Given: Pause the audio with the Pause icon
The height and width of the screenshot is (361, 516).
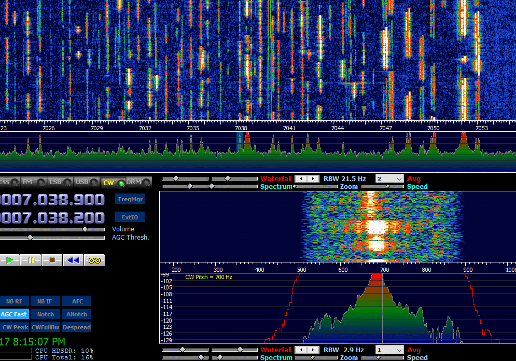Looking at the screenshot, I should [x=31, y=260].
